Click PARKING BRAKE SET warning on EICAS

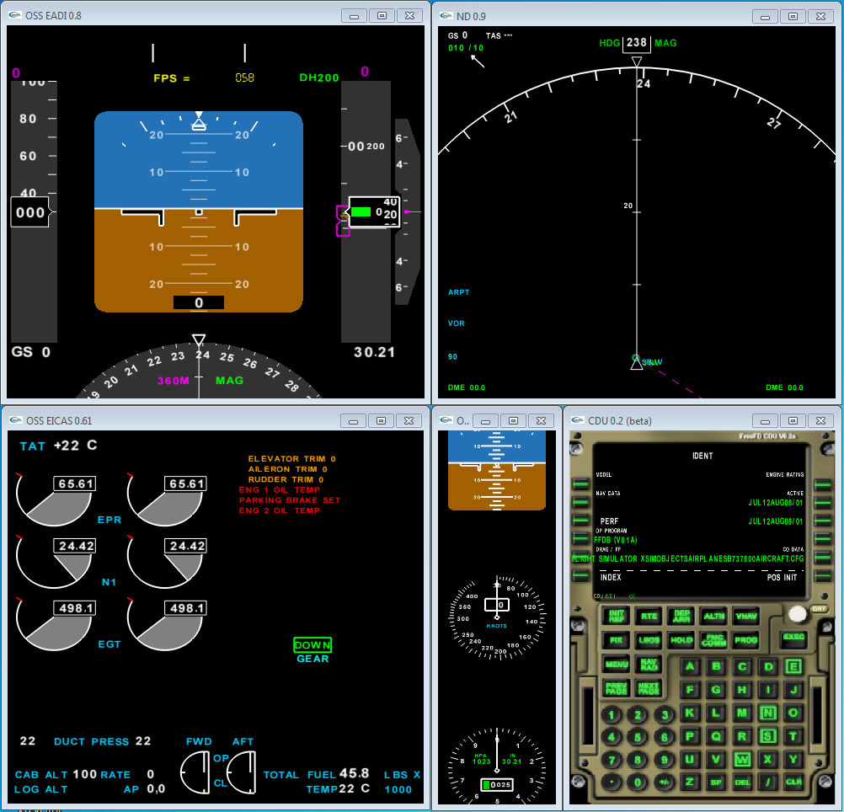pyautogui.click(x=290, y=499)
